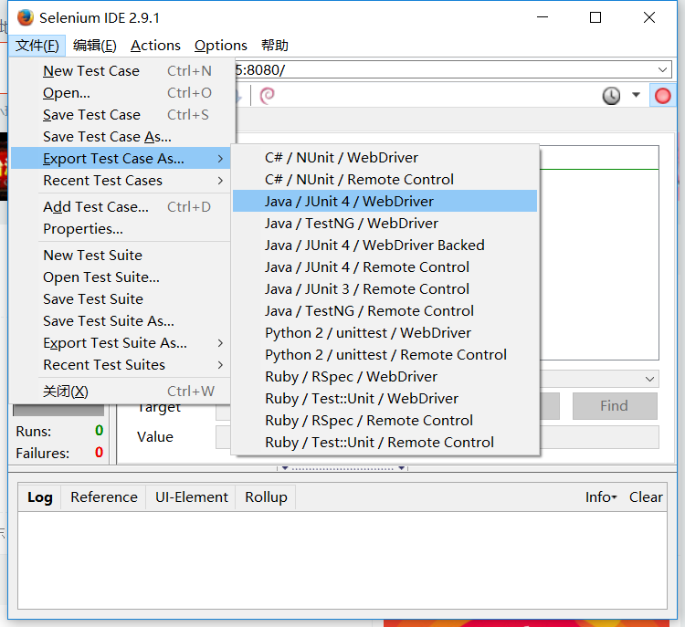This screenshot has width=685, height=627.
Task: Open the 文件(F) menu
Action: click(37, 46)
